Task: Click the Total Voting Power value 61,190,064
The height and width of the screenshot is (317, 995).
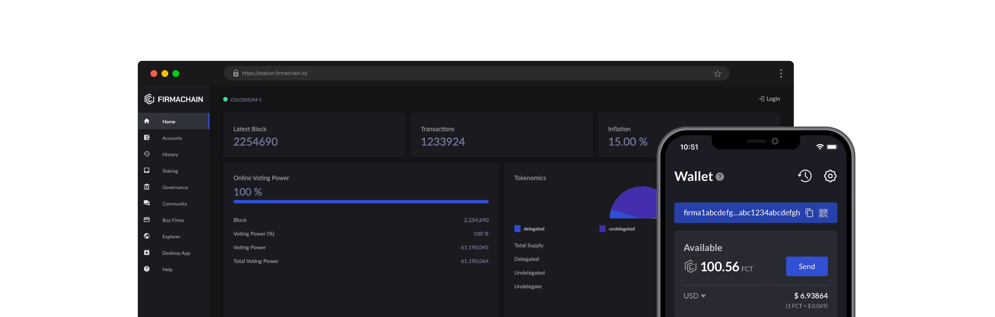Action: pyautogui.click(x=474, y=261)
